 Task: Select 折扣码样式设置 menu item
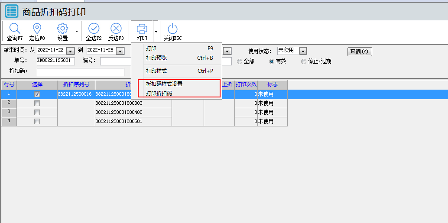[x=164, y=84]
